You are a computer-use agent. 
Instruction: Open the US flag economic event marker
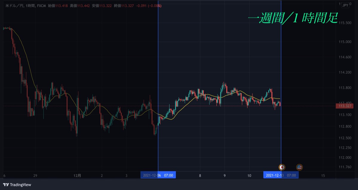pyautogui.click(x=299, y=167)
